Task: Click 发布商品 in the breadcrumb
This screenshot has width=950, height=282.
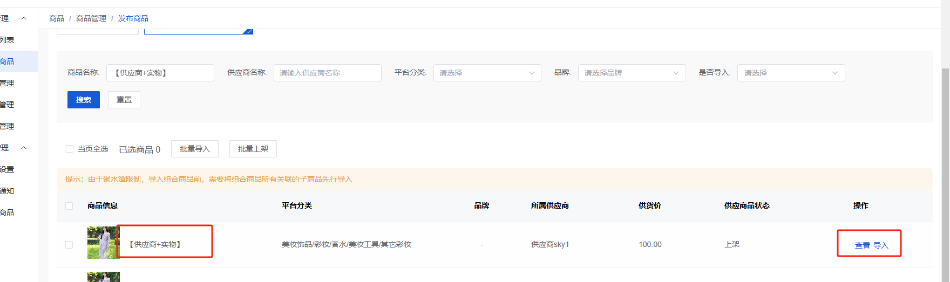Action: pyautogui.click(x=133, y=18)
